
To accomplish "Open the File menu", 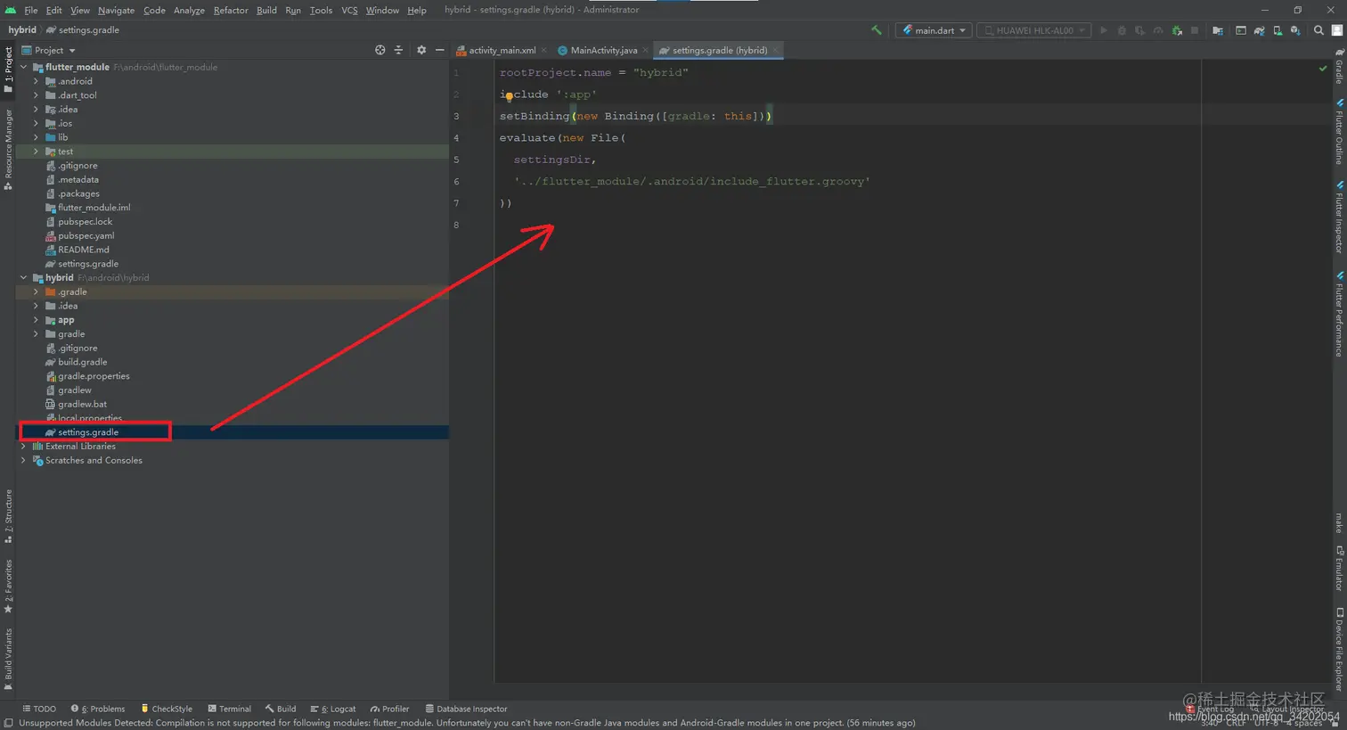I will coord(31,10).
